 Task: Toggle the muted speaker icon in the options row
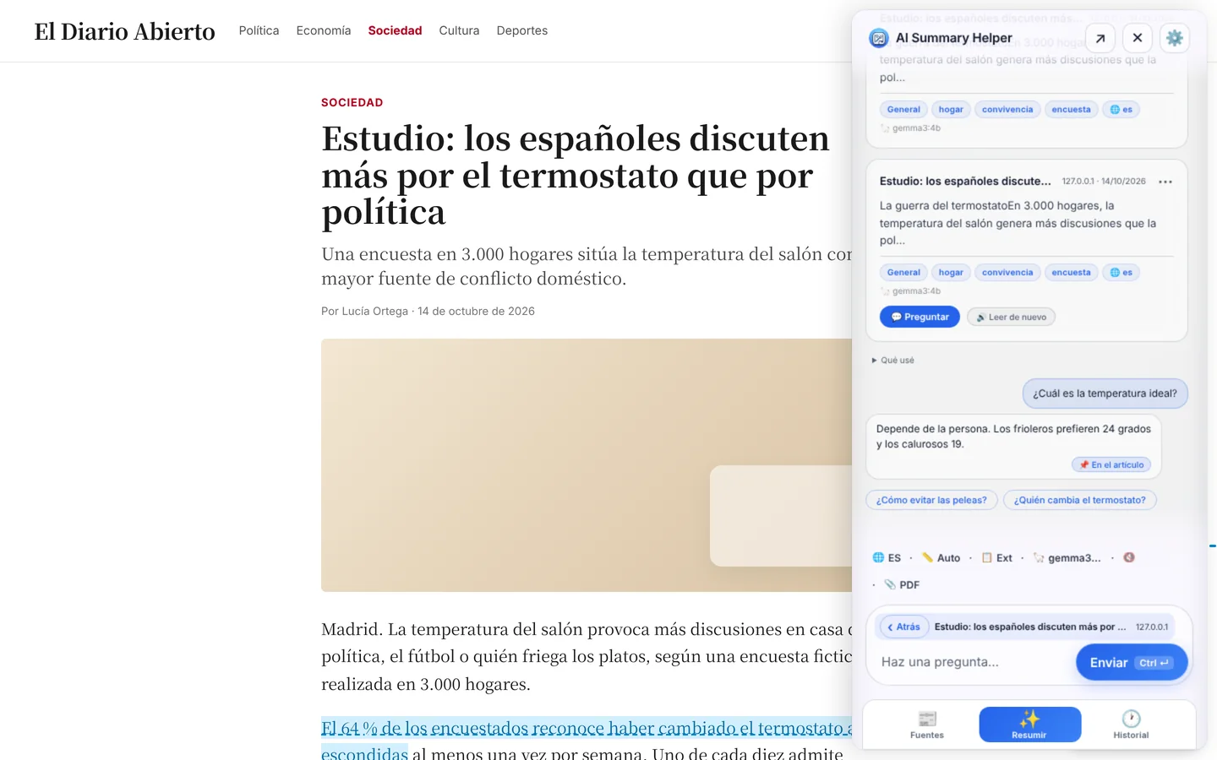pos(1129,557)
